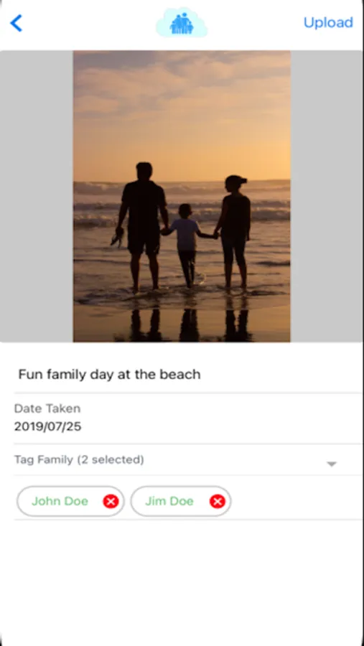Viewport: 364px width, 646px height.
Task: Open the beach sunset photo preview
Action: (182, 196)
